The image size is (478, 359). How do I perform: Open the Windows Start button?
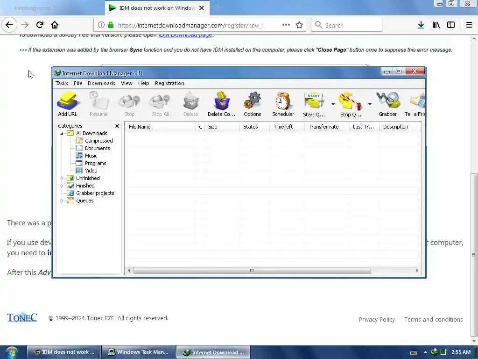(12, 352)
